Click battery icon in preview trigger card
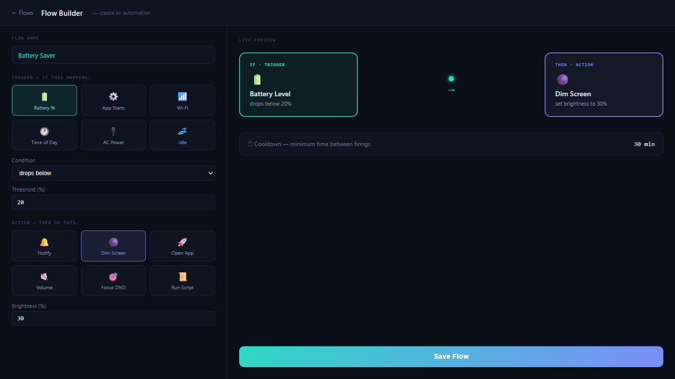This screenshot has height=379, width=675. (257, 79)
